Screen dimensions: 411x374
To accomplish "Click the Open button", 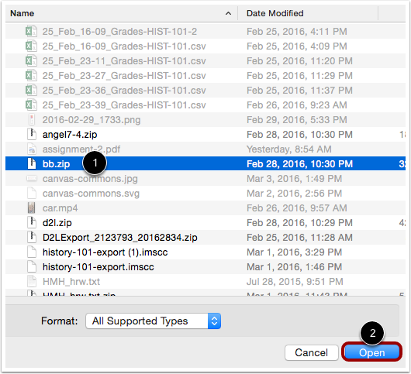I will (371, 352).
